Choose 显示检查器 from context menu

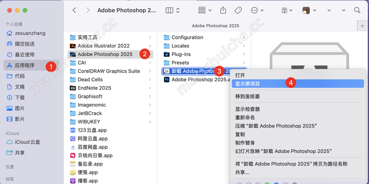(x=298, y=109)
